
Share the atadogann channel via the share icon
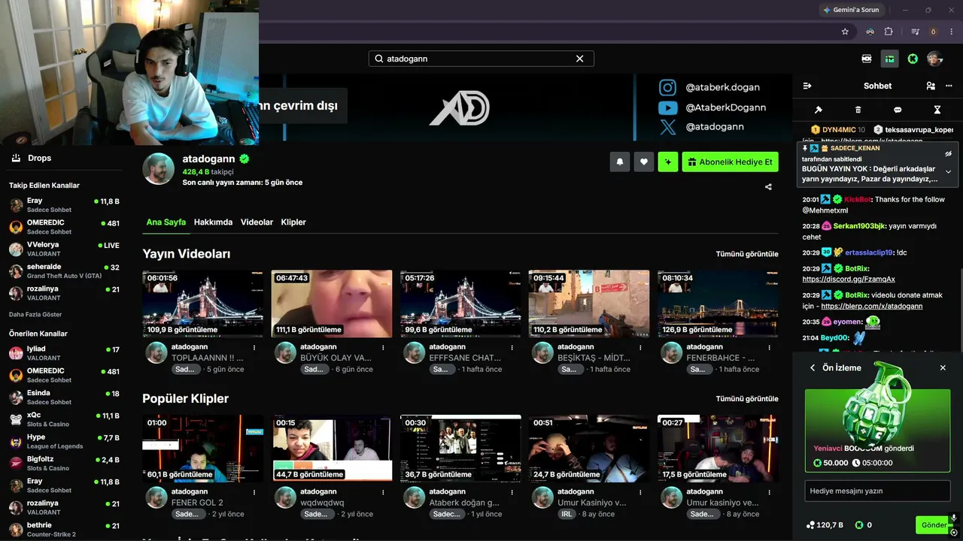tap(768, 187)
